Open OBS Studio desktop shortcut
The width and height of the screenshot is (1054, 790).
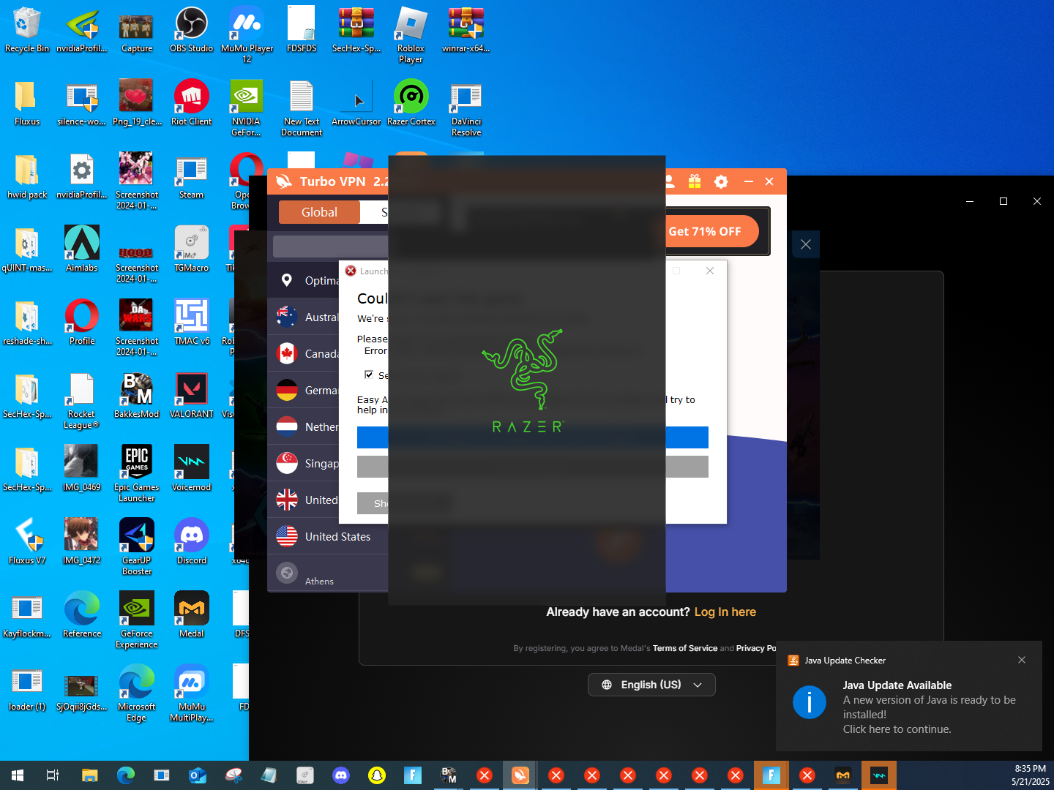[x=191, y=30]
